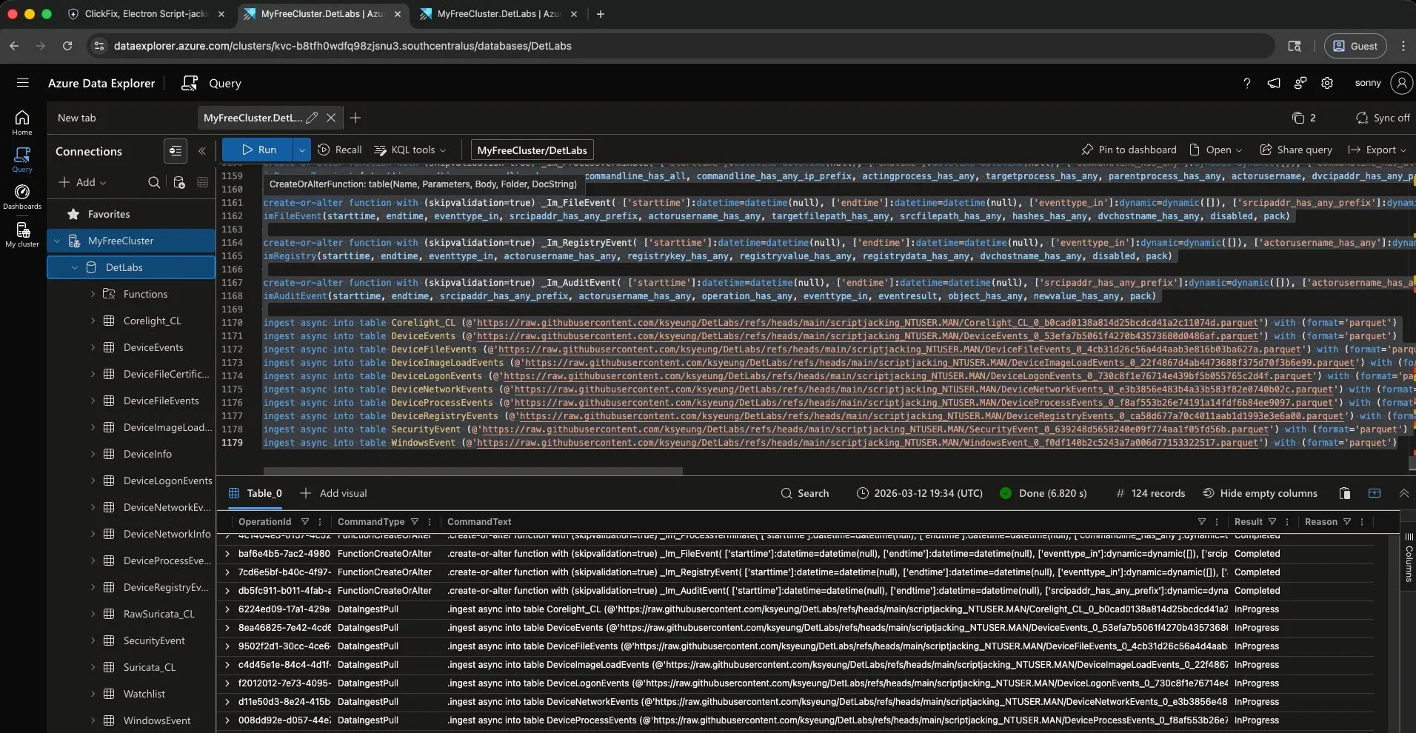Switch to the New tab query tab
Viewport: 1416px width, 733px height.
point(77,118)
